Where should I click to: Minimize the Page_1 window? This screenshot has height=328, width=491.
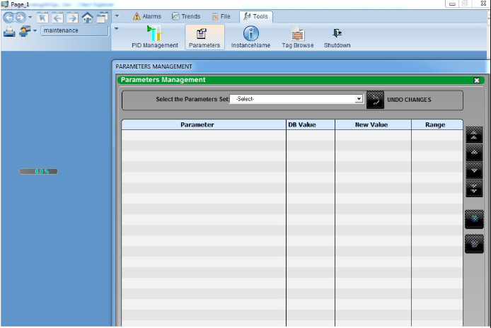(452, 4)
